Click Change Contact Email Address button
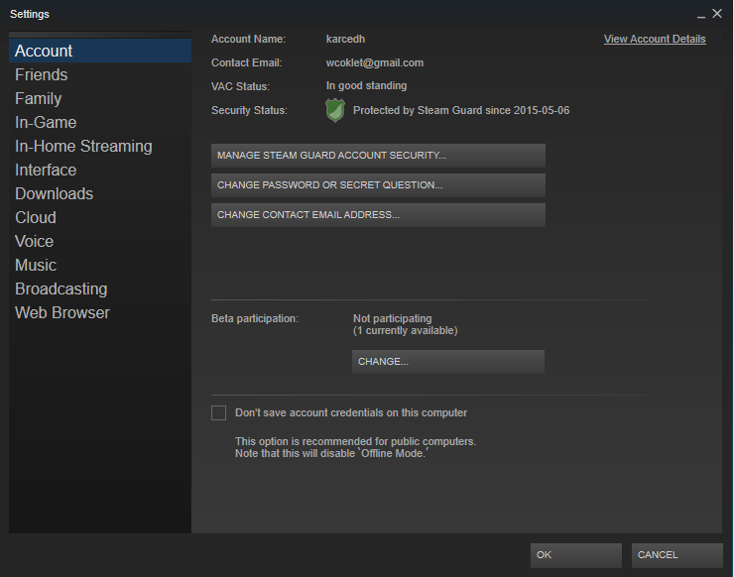This screenshot has width=734, height=577. [x=378, y=215]
